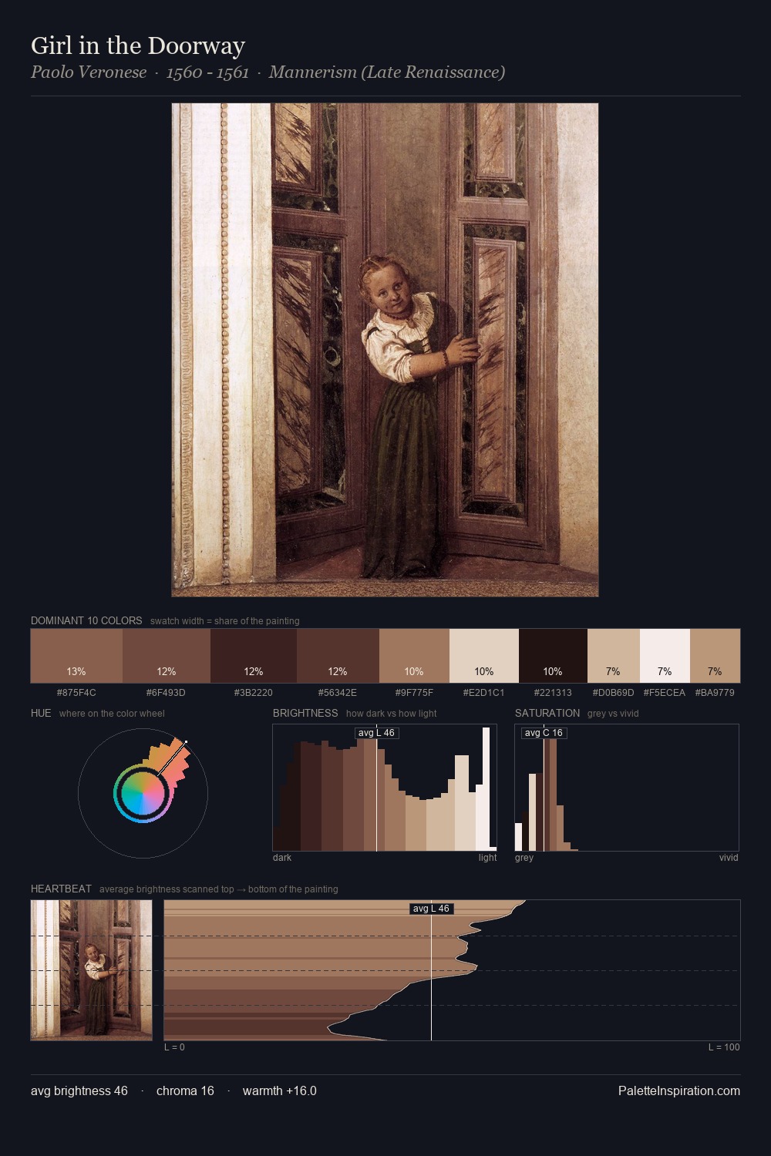Click 'swatch width = share of the painting' caption

(225, 620)
